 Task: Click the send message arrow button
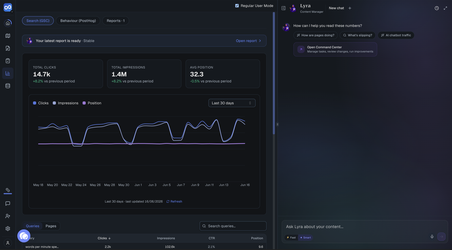pyautogui.click(x=441, y=236)
